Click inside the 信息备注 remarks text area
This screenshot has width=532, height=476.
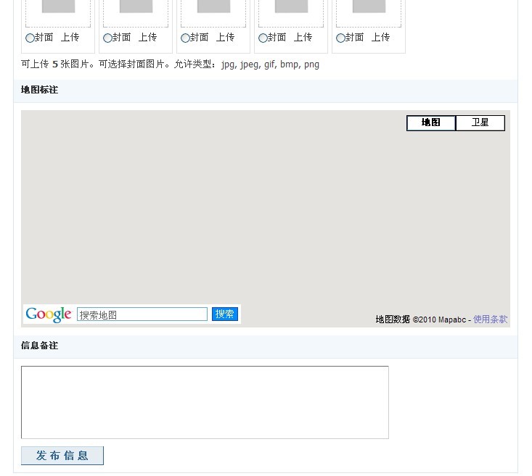coord(205,402)
